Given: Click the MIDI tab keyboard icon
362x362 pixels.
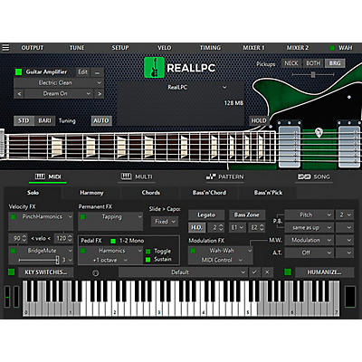Looking at the screenshot, I should (40, 176).
